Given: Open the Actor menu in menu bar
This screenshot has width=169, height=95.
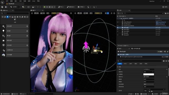Looking at the screenshot, I should pos(34,1).
